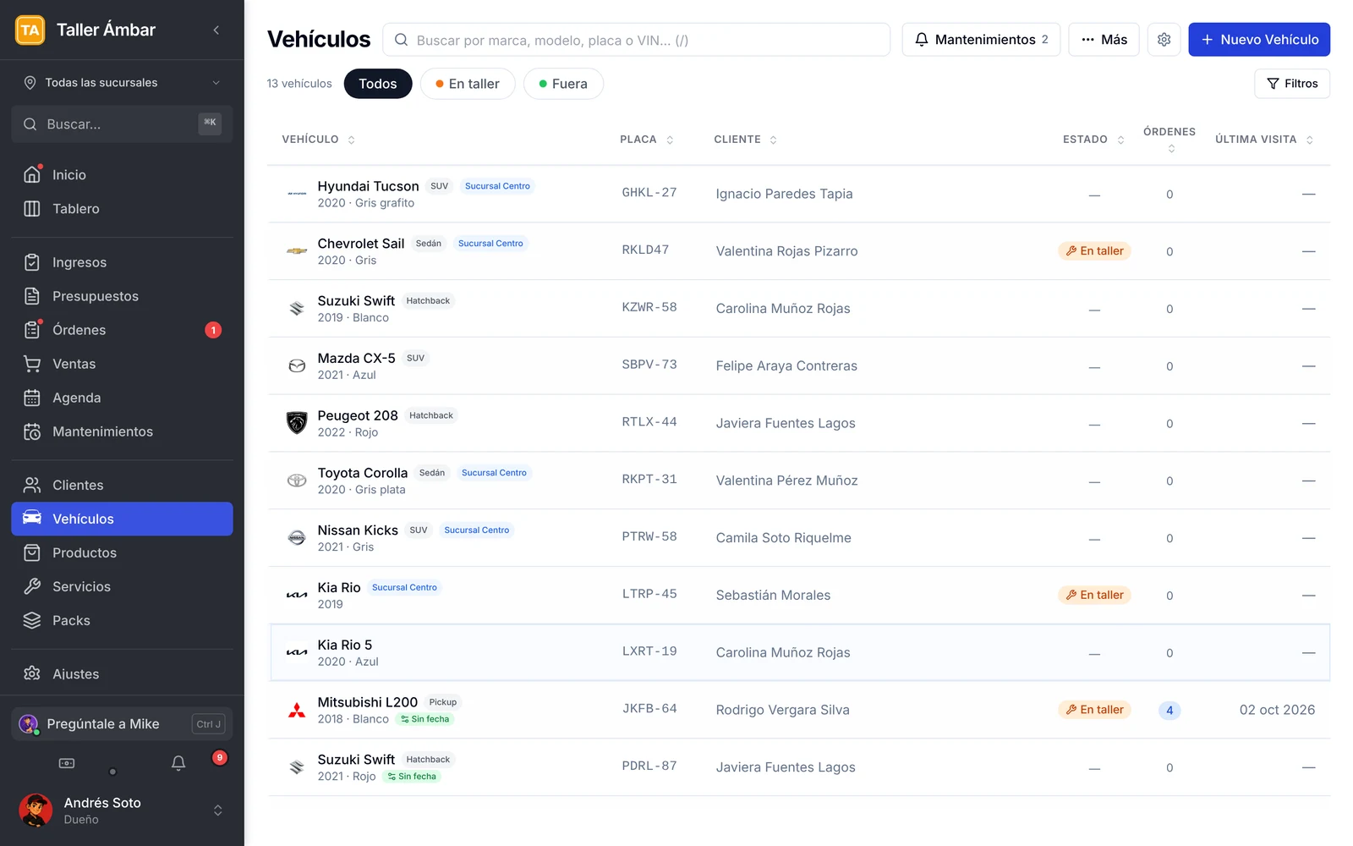Open the Agenda calendar icon
Image resolution: width=1353 pixels, height=846 pixels.
(32, 398)
